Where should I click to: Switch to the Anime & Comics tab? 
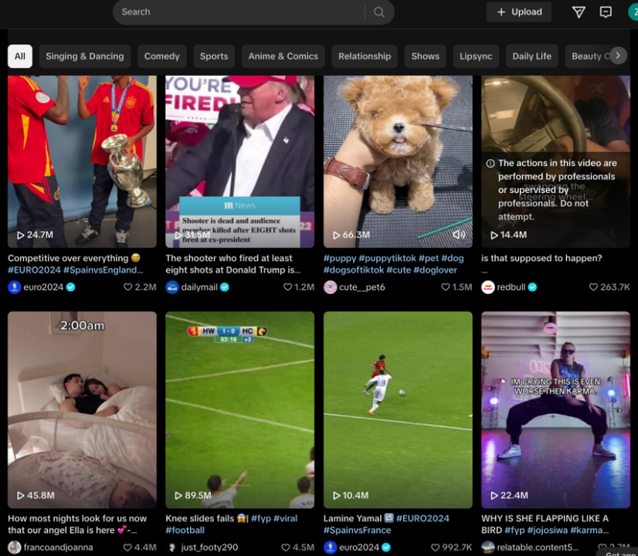coord(283,56)
